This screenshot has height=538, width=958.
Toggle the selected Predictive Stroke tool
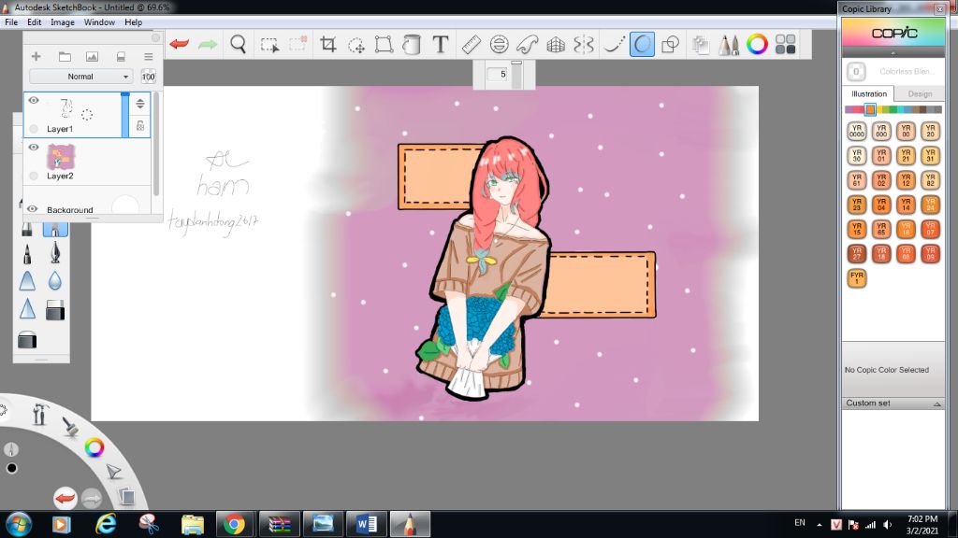pos(642,44)
